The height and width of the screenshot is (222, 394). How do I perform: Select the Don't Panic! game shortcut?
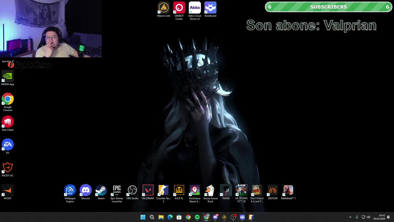[257, 194]
